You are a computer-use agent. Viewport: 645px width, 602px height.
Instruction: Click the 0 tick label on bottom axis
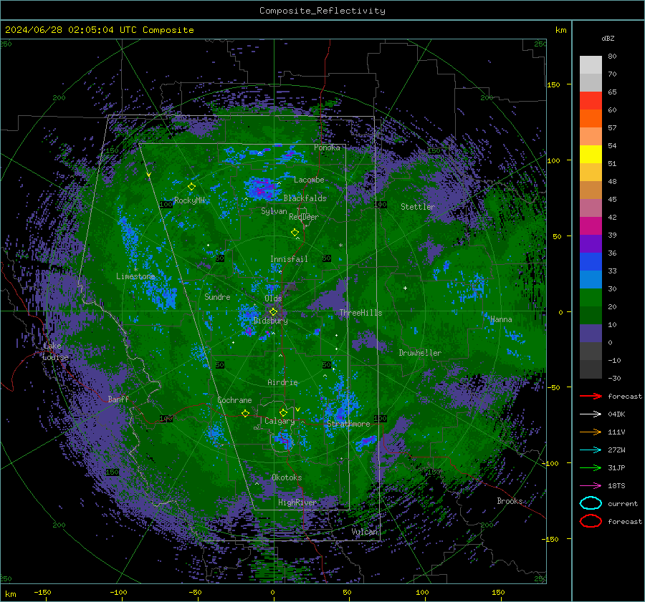click(x=272, y=592)
